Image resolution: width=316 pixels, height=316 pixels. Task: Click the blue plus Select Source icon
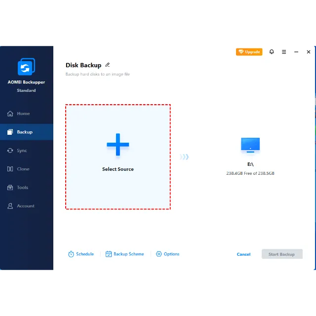(118, 145)
